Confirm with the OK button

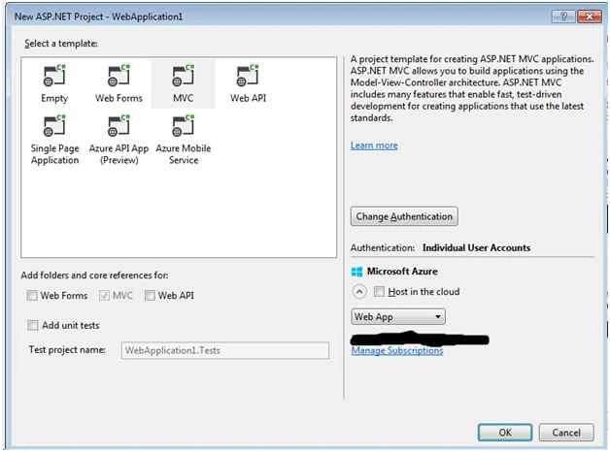[x=505, y=433]
